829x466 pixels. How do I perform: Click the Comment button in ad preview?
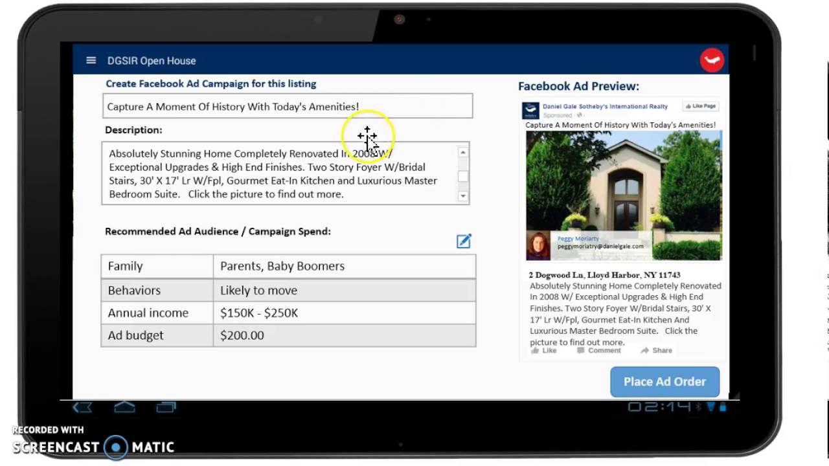click(599, 350)
